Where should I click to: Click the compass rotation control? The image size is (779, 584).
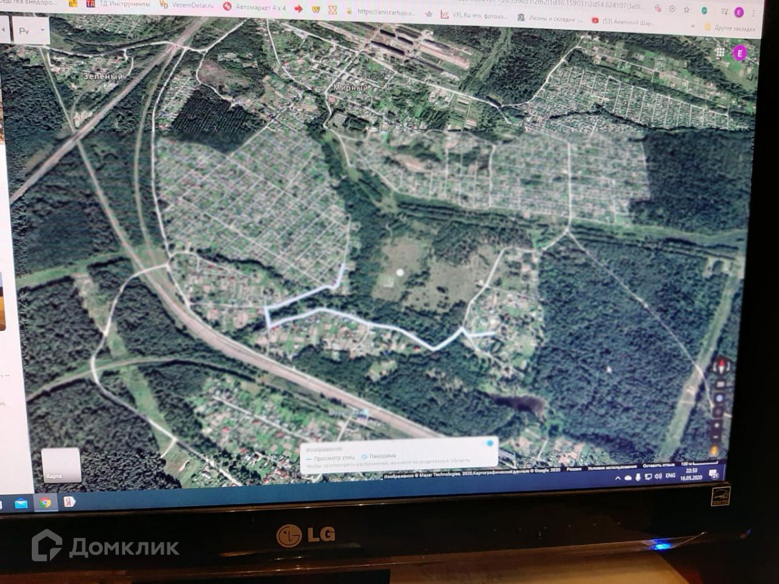[721, 367]
